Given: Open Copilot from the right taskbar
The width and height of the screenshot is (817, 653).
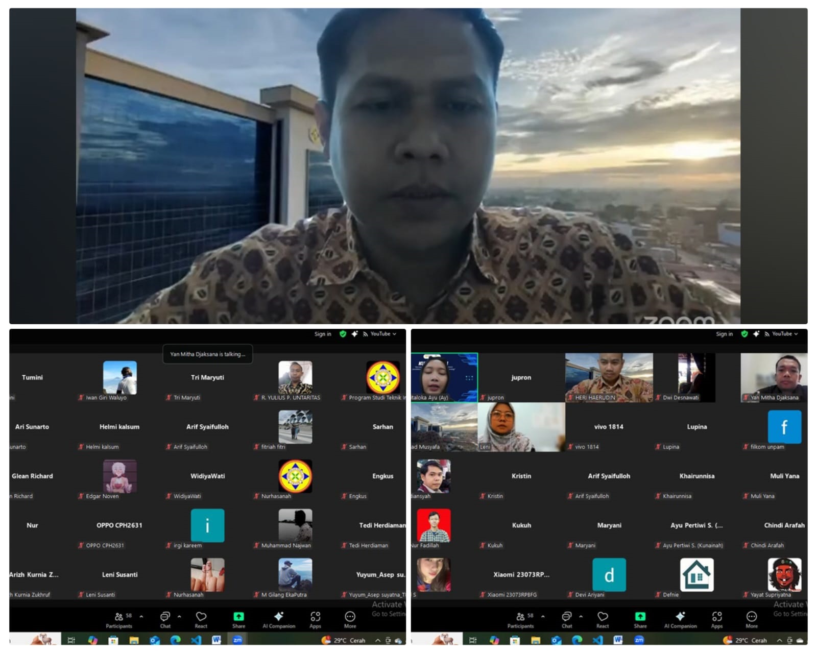Looking at the screenshot, I should tap(494, 640).
